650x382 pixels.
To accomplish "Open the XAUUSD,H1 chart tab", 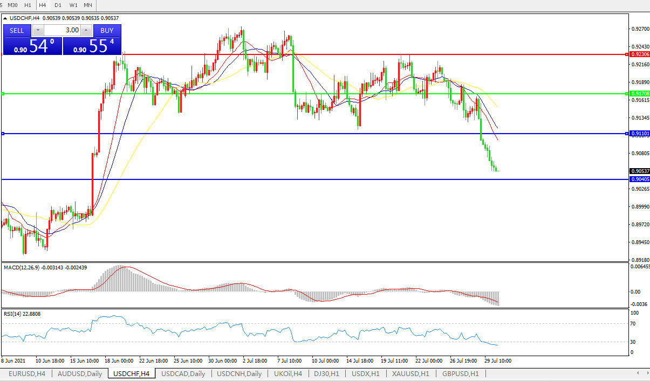I will pyautogui.click(x=410, y=373).
